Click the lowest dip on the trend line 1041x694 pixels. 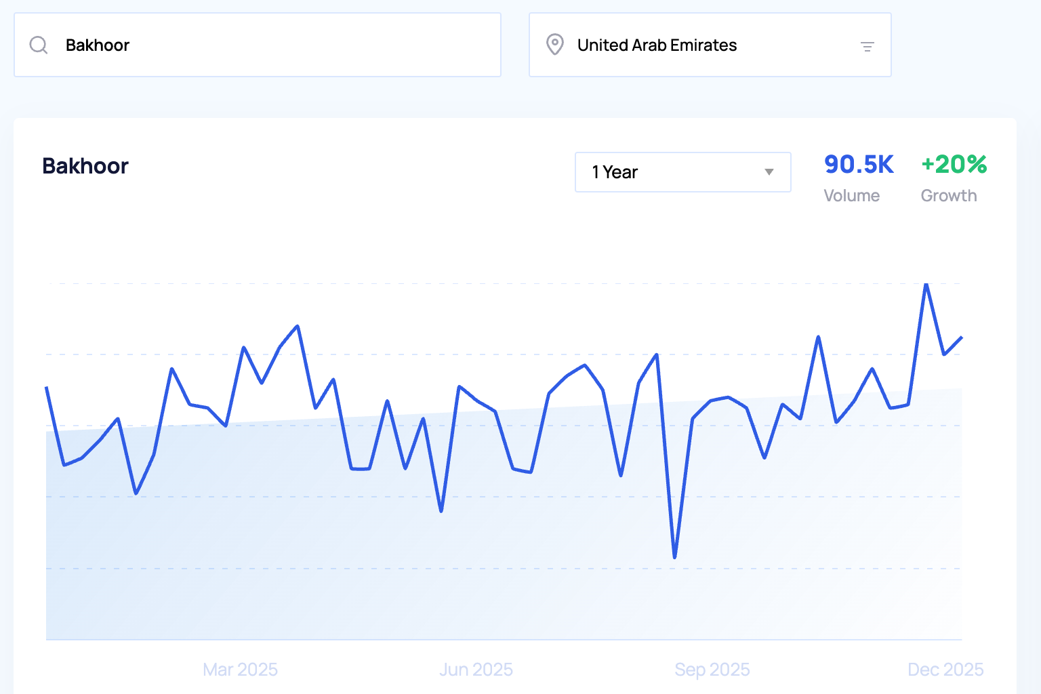click(674, 557)
